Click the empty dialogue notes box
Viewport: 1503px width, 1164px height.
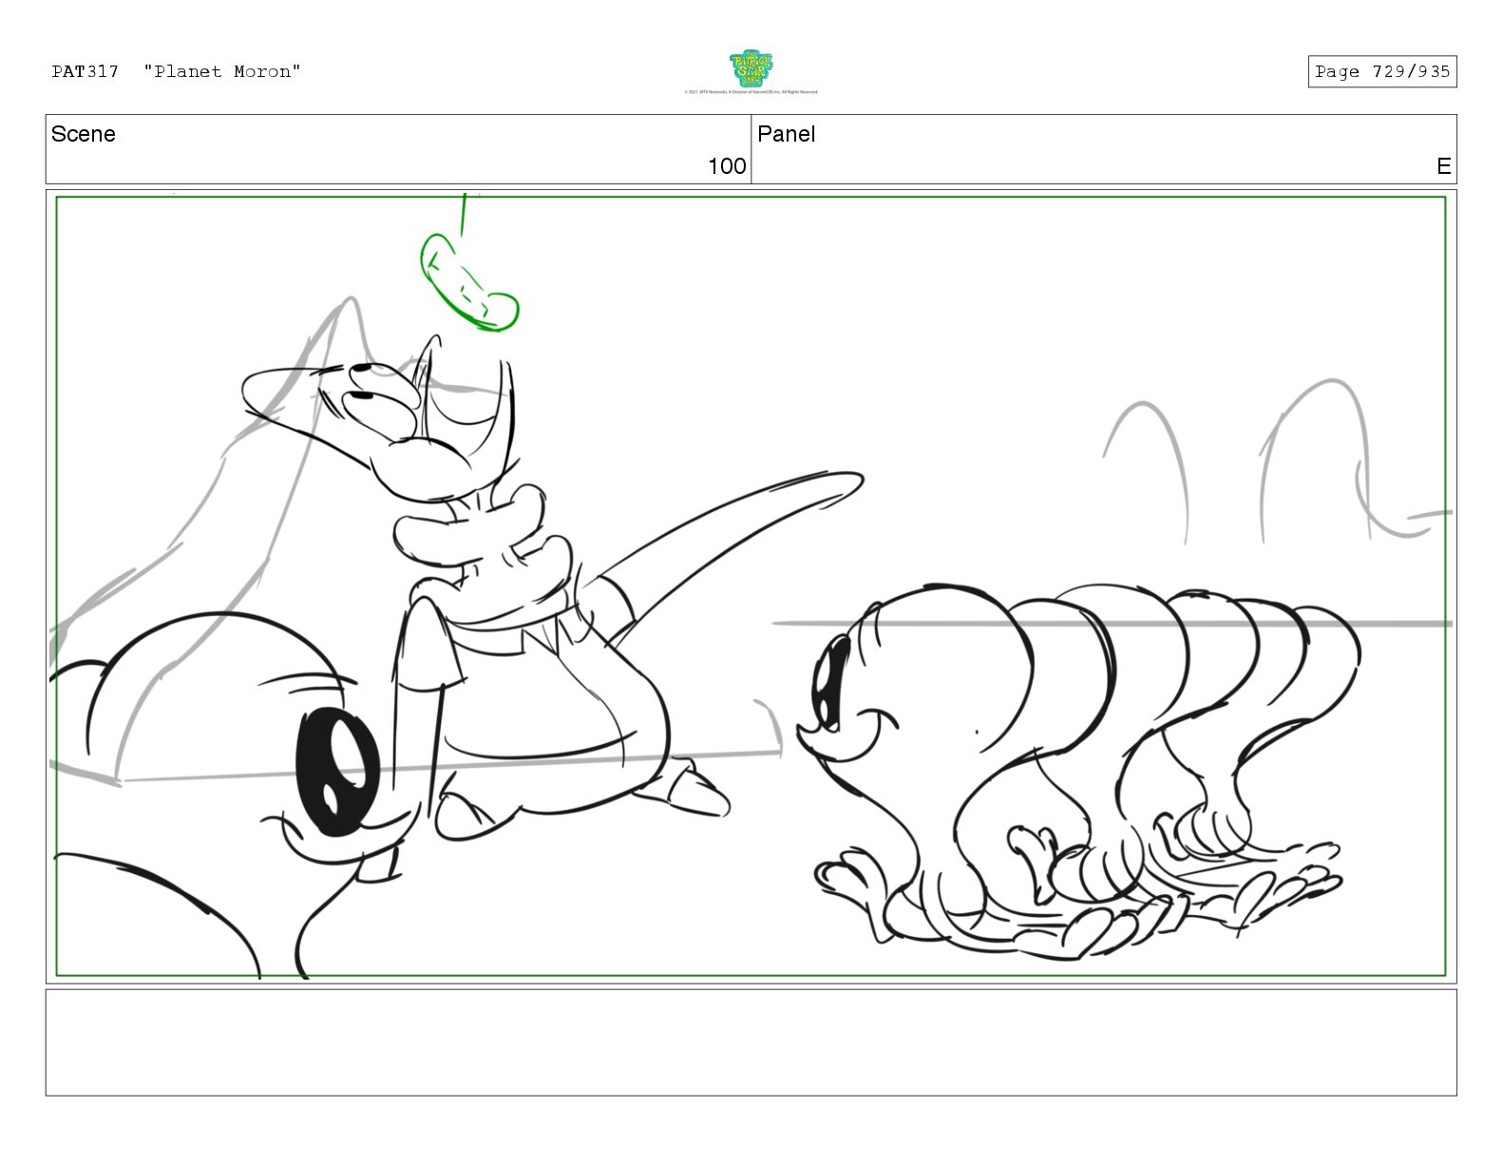(x=751, y=1042)
